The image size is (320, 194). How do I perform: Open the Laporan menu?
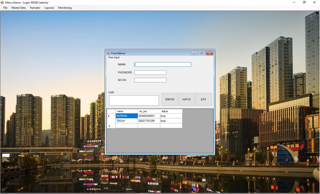[49, 8]
